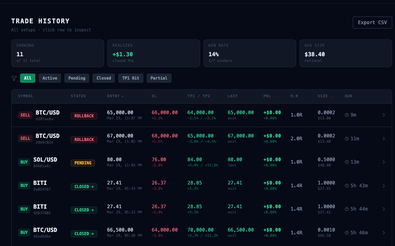Click the CLOSED + badge on BITI 9a059787
The height and width of the screenshot is (246, 395).
[x=84, y=187]
